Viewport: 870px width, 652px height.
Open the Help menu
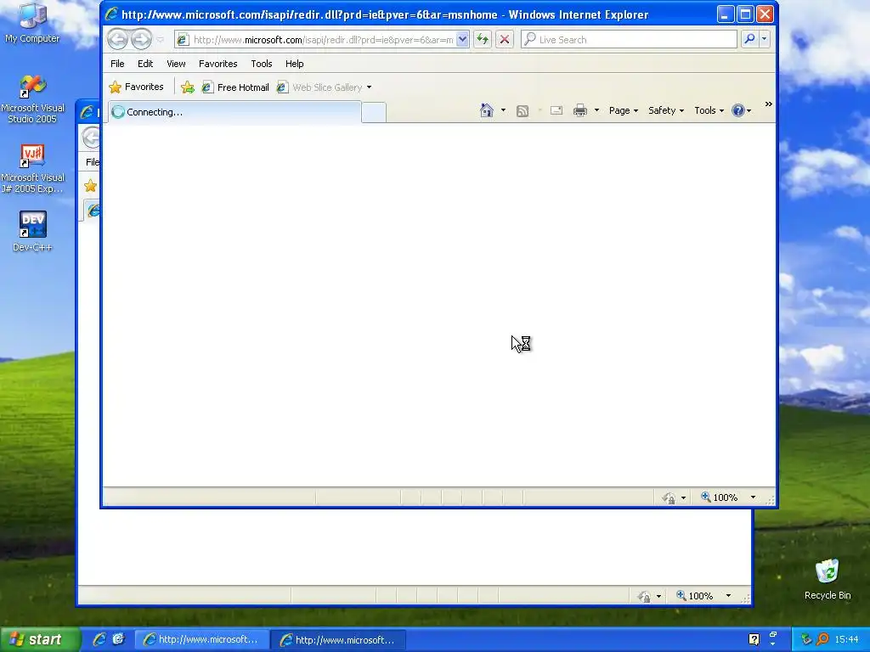[294, 64]
